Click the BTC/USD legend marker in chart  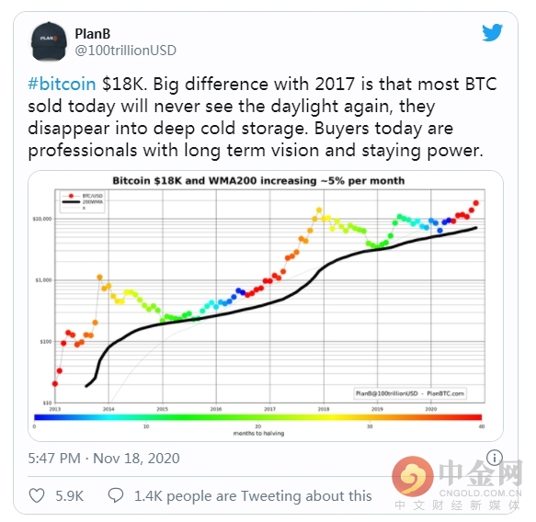[x=71, y=196]
